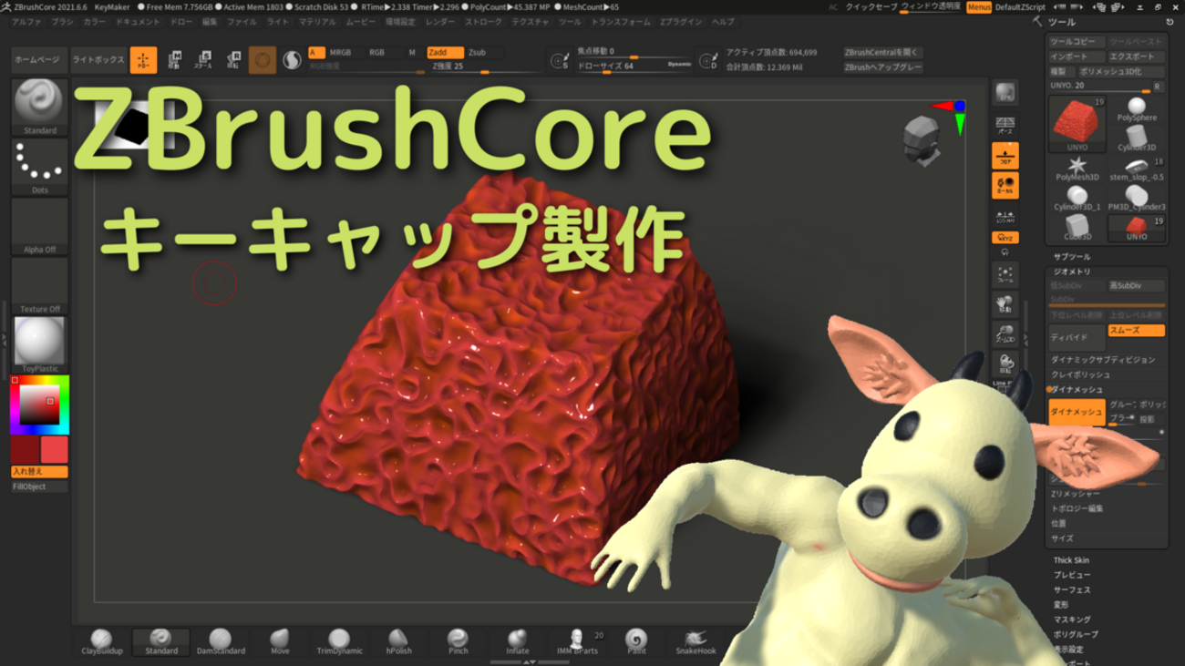This screenshot has height=666, width=1185.
Task: Click the Zoom3D navigation icon
Action: 1005,334
